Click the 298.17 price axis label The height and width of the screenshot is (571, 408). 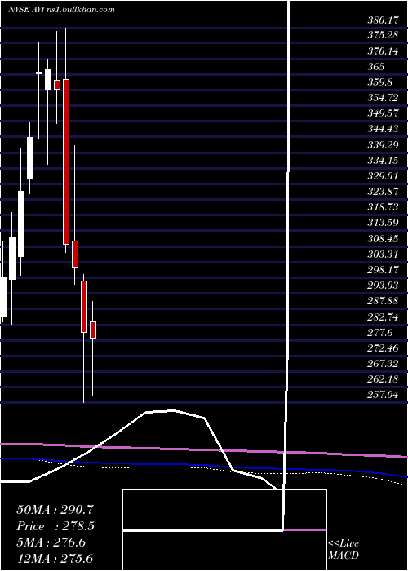(x=383, y=268)
